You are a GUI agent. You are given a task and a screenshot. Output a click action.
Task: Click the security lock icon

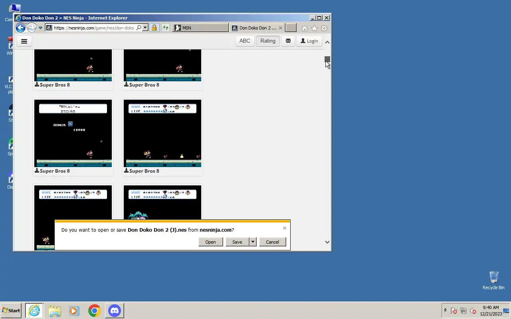pos(154,28)
